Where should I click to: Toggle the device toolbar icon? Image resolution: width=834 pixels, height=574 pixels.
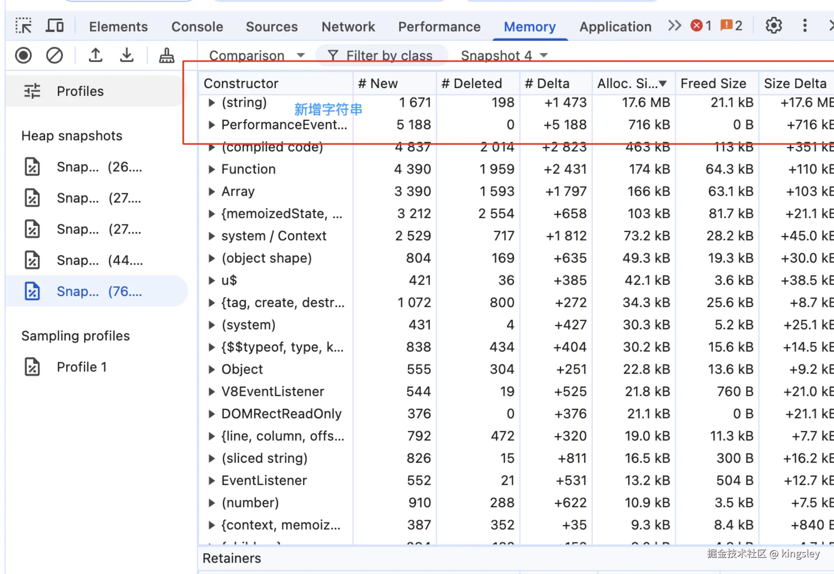click(55, 26)
